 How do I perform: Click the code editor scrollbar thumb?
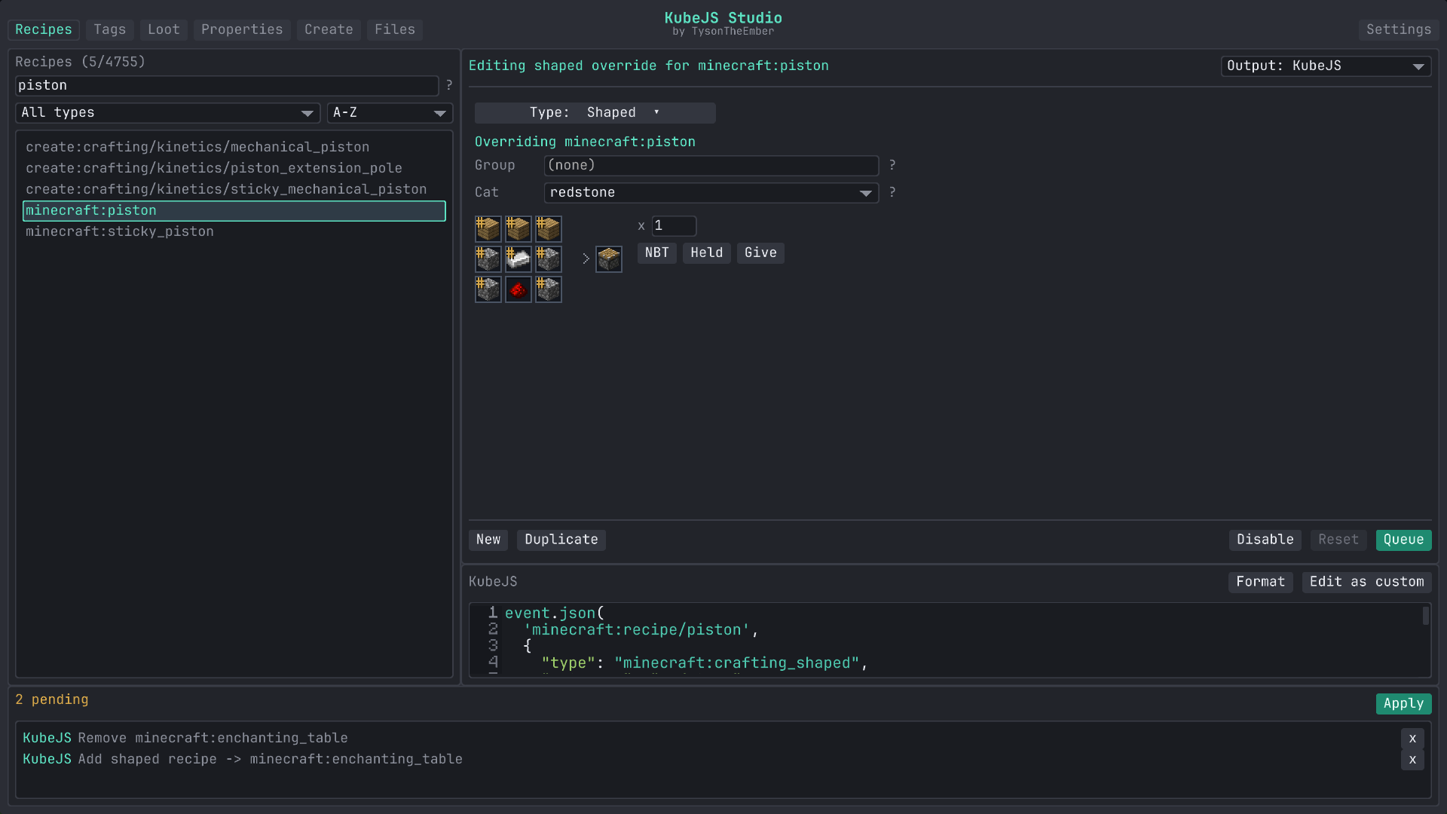(1426, 616)
